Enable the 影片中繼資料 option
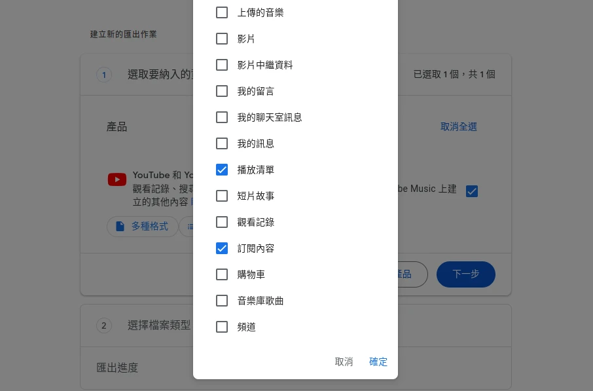 (222, 65)
